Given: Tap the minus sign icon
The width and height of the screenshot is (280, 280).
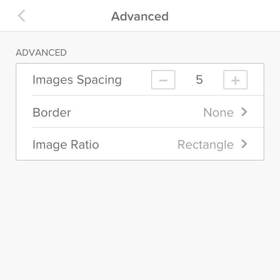Looking at the screenshot, I should (163, 80).
